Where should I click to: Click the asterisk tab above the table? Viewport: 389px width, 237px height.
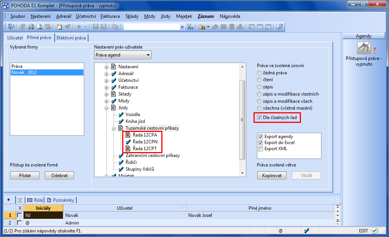tap(9, 200)
